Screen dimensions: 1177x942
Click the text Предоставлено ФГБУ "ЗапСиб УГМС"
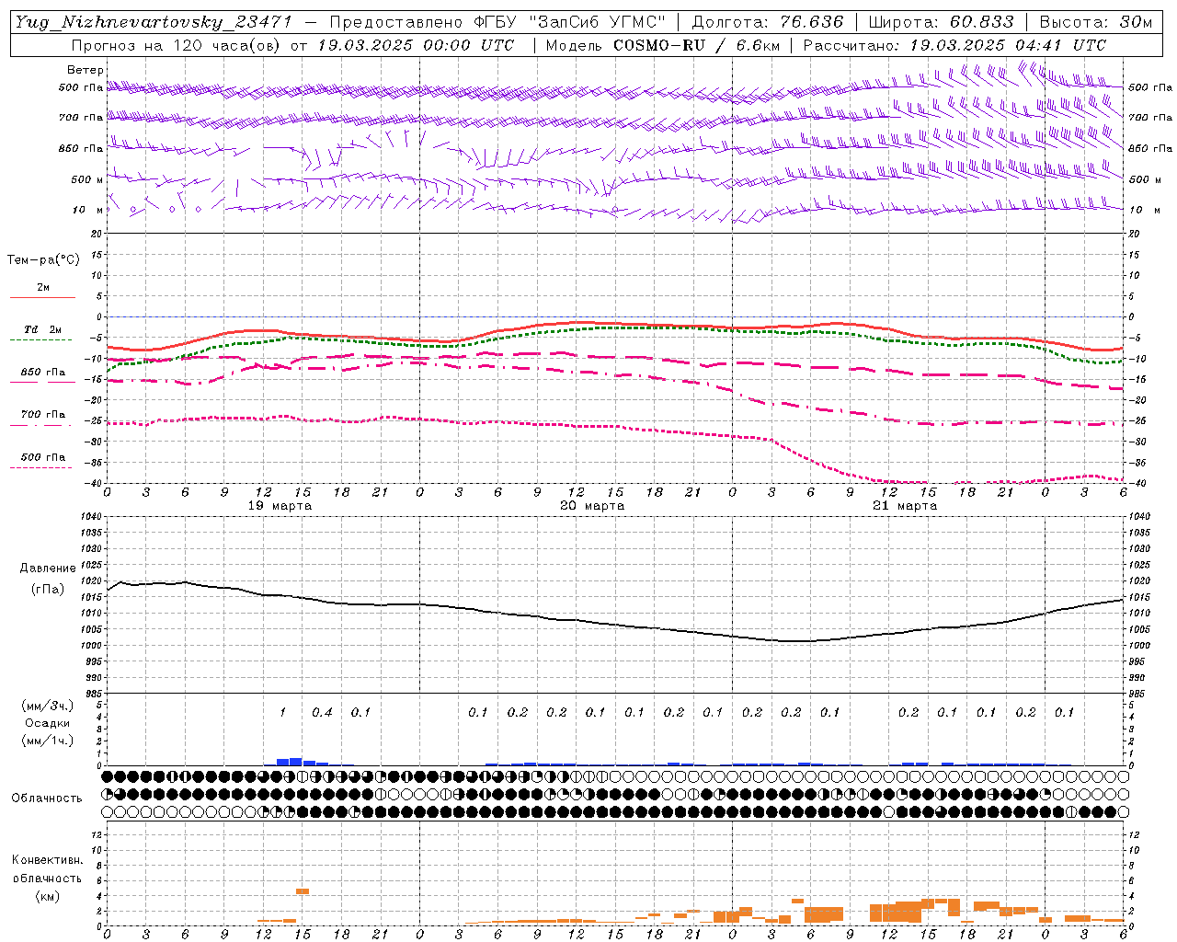pyautogui.click(x=497, y=22)
